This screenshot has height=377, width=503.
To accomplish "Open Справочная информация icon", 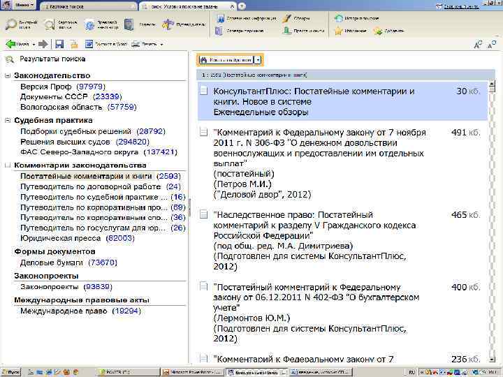I will (x=221, y=18).
